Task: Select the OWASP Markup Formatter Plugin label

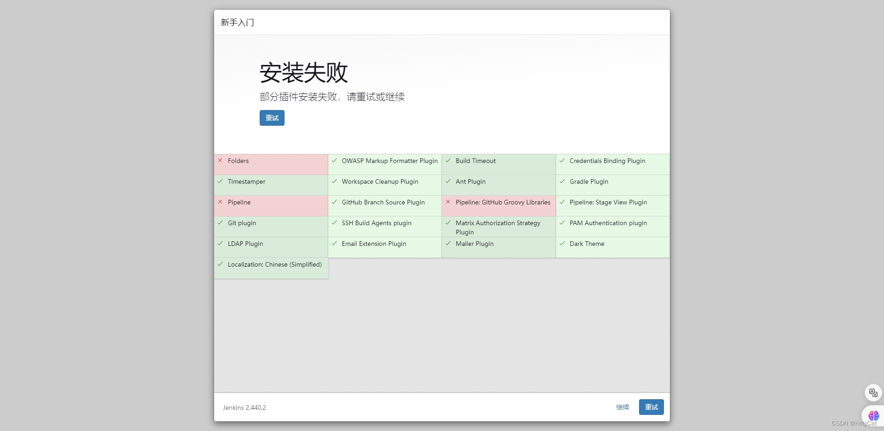Action: tap(390, 161)
